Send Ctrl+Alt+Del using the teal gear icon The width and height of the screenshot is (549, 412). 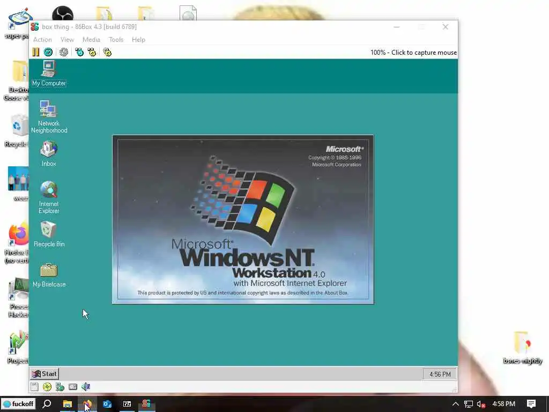[79, 52]
